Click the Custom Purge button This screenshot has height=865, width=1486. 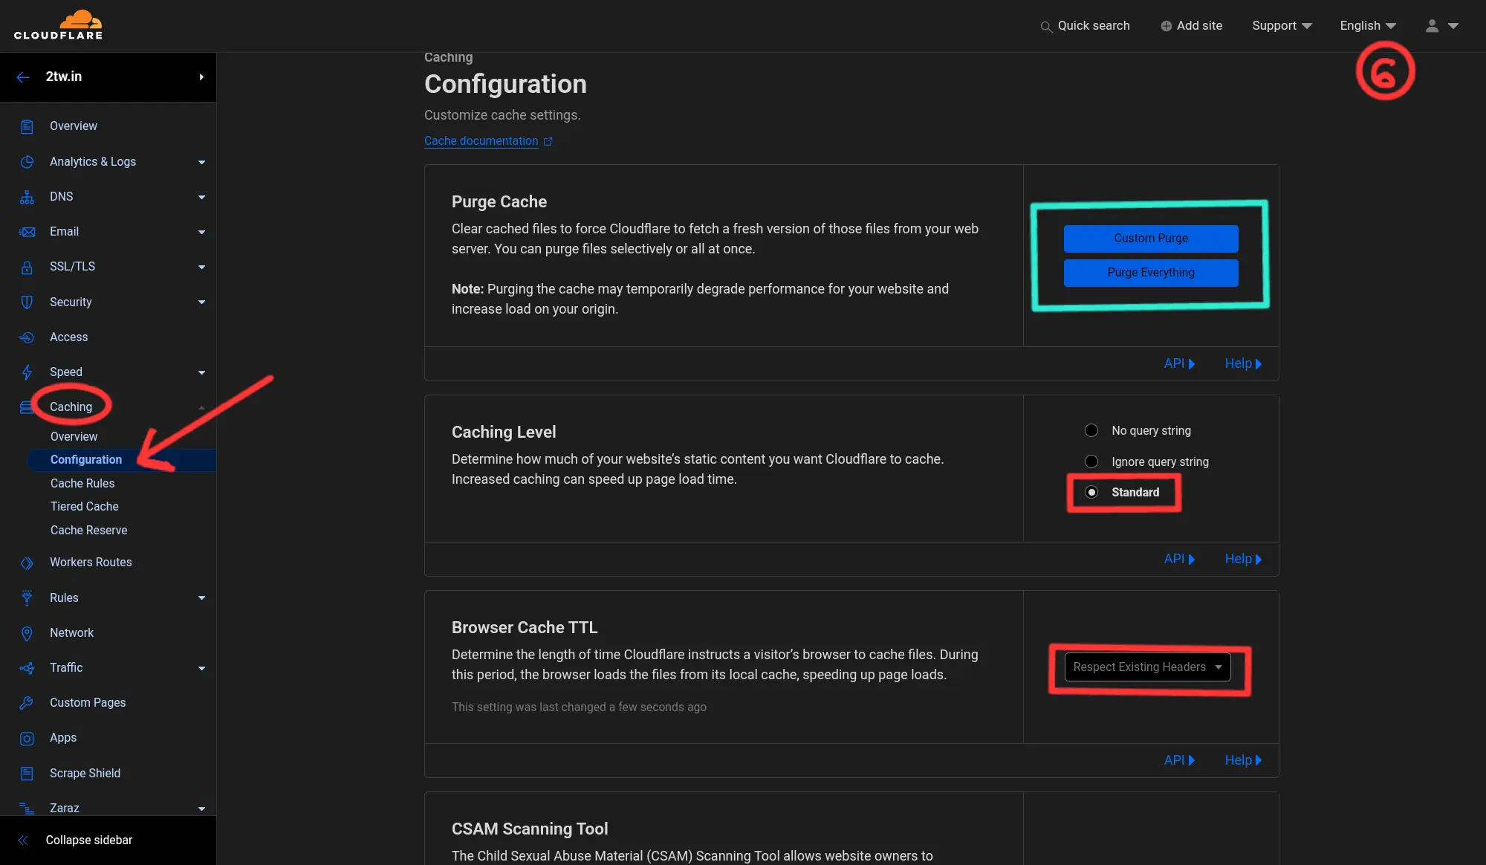pos(1150,238)
